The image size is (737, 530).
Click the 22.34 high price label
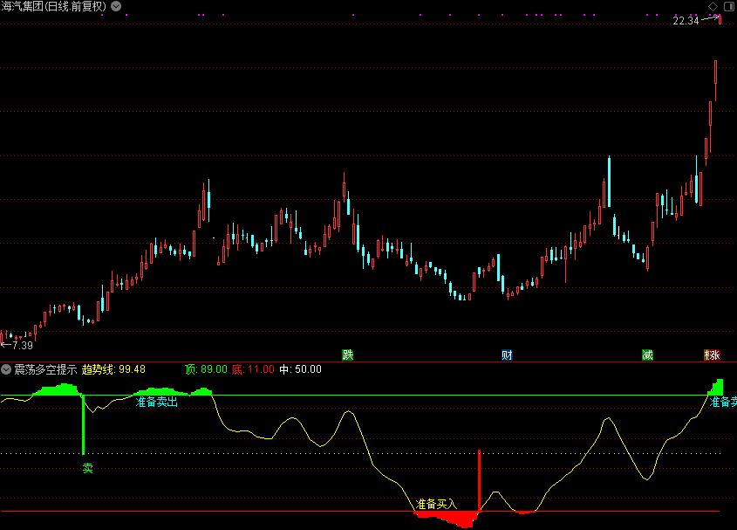(x=686, y=21)
